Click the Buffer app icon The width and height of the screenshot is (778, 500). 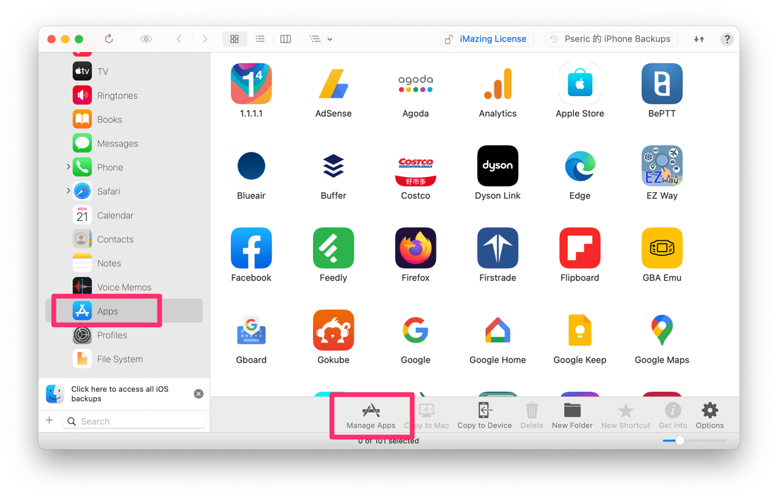coord(333,166)
